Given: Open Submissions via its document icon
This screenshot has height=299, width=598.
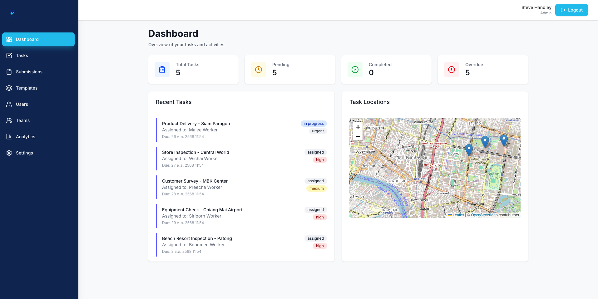Looking at the screenshot, I should point(9,72).
